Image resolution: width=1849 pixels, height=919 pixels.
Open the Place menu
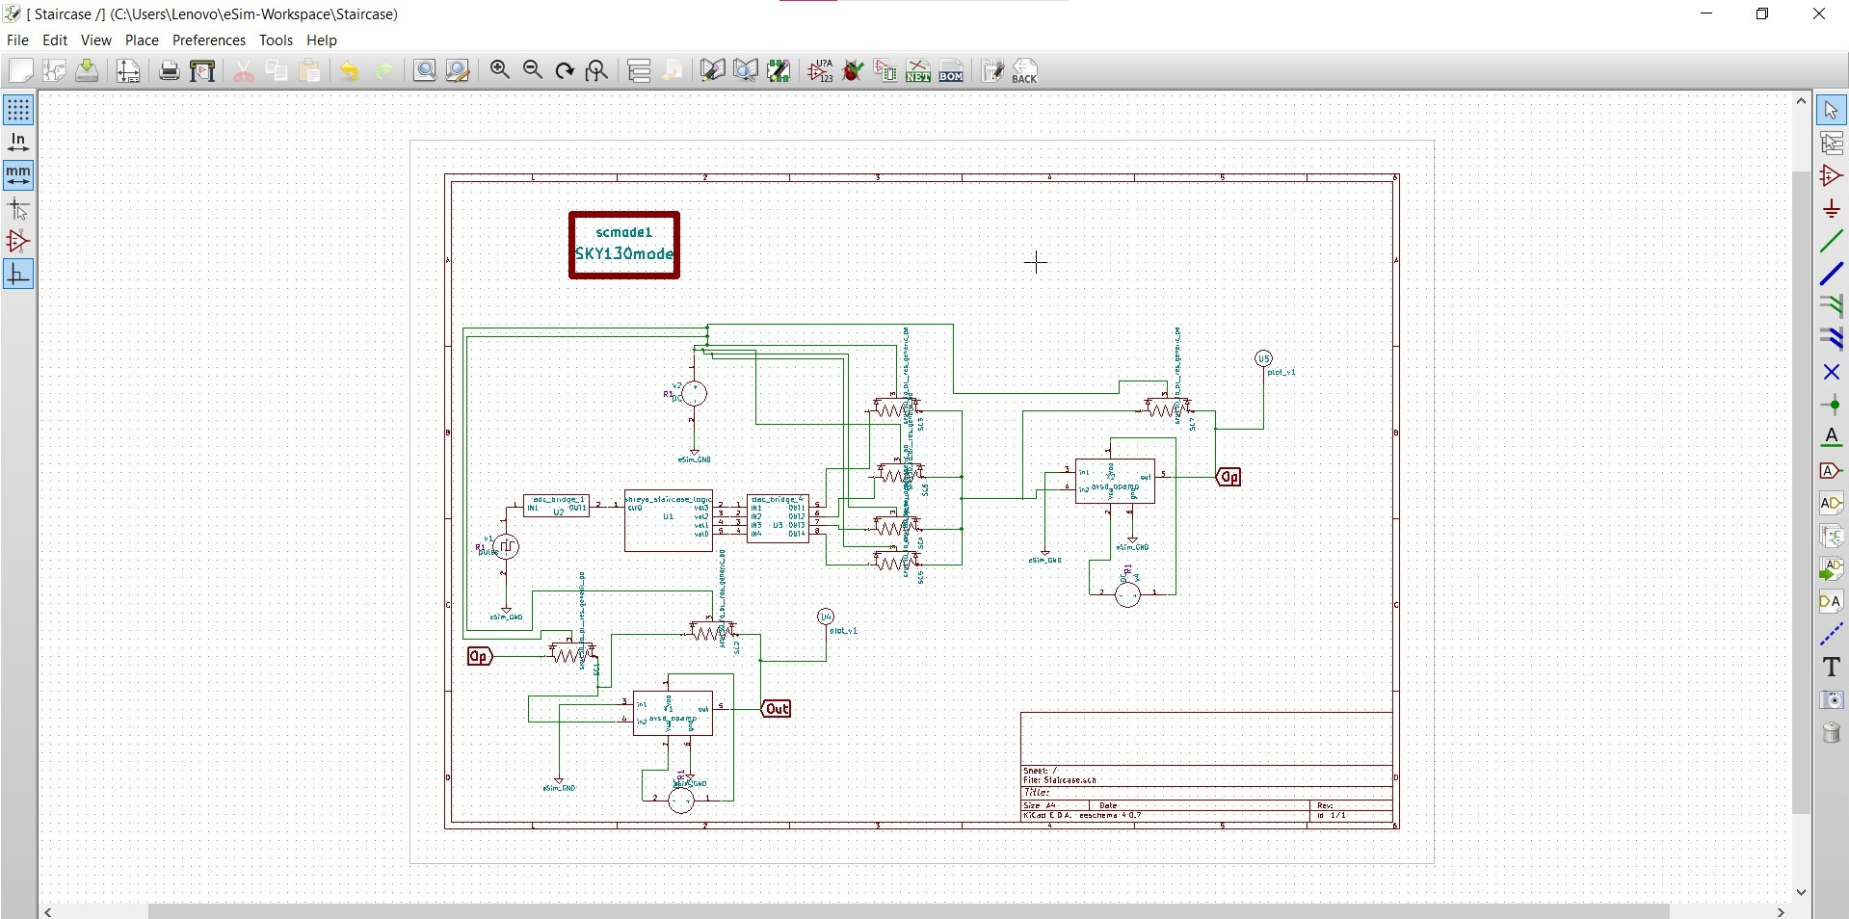tap(142, 40)
